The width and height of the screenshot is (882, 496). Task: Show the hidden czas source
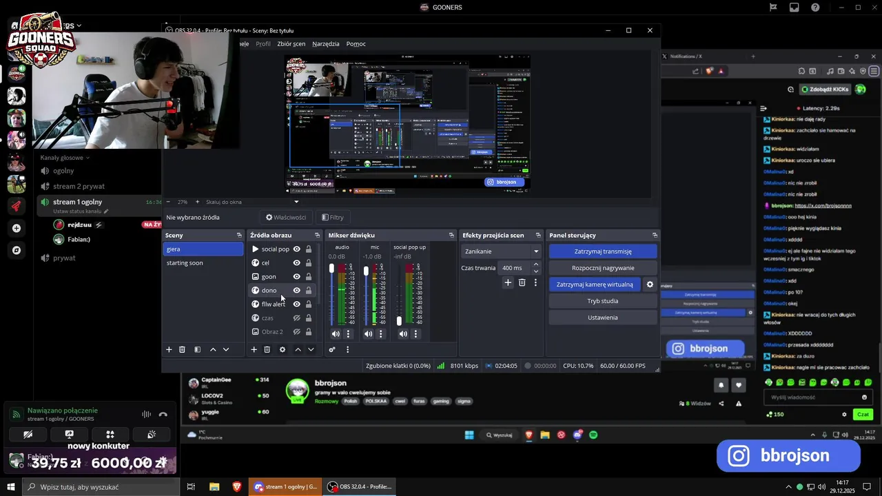297,318
